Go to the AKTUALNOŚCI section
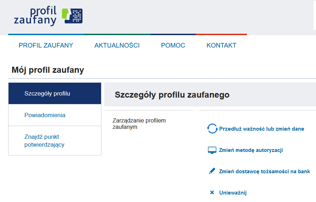 point(117,45)
